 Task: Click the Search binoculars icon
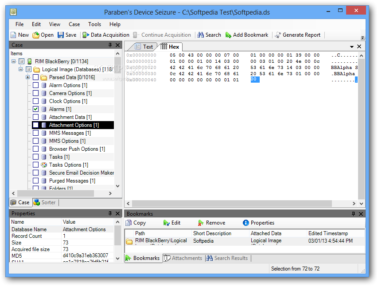point(200,35)
